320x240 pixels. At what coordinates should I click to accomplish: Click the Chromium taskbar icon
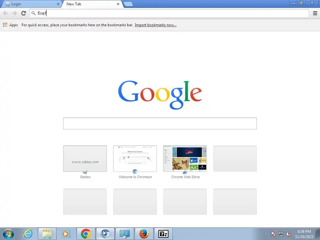point(105,234)
